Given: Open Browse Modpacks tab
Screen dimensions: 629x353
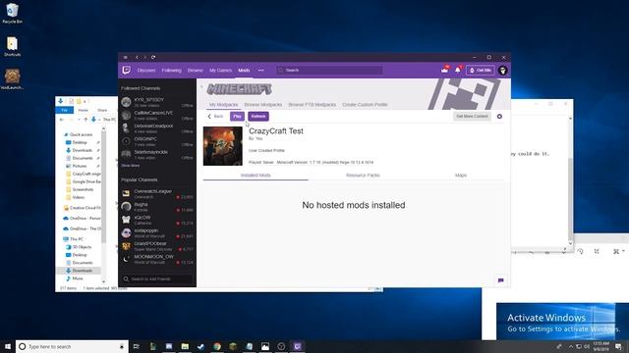Looking at the screenshot, I should (263, 105).
